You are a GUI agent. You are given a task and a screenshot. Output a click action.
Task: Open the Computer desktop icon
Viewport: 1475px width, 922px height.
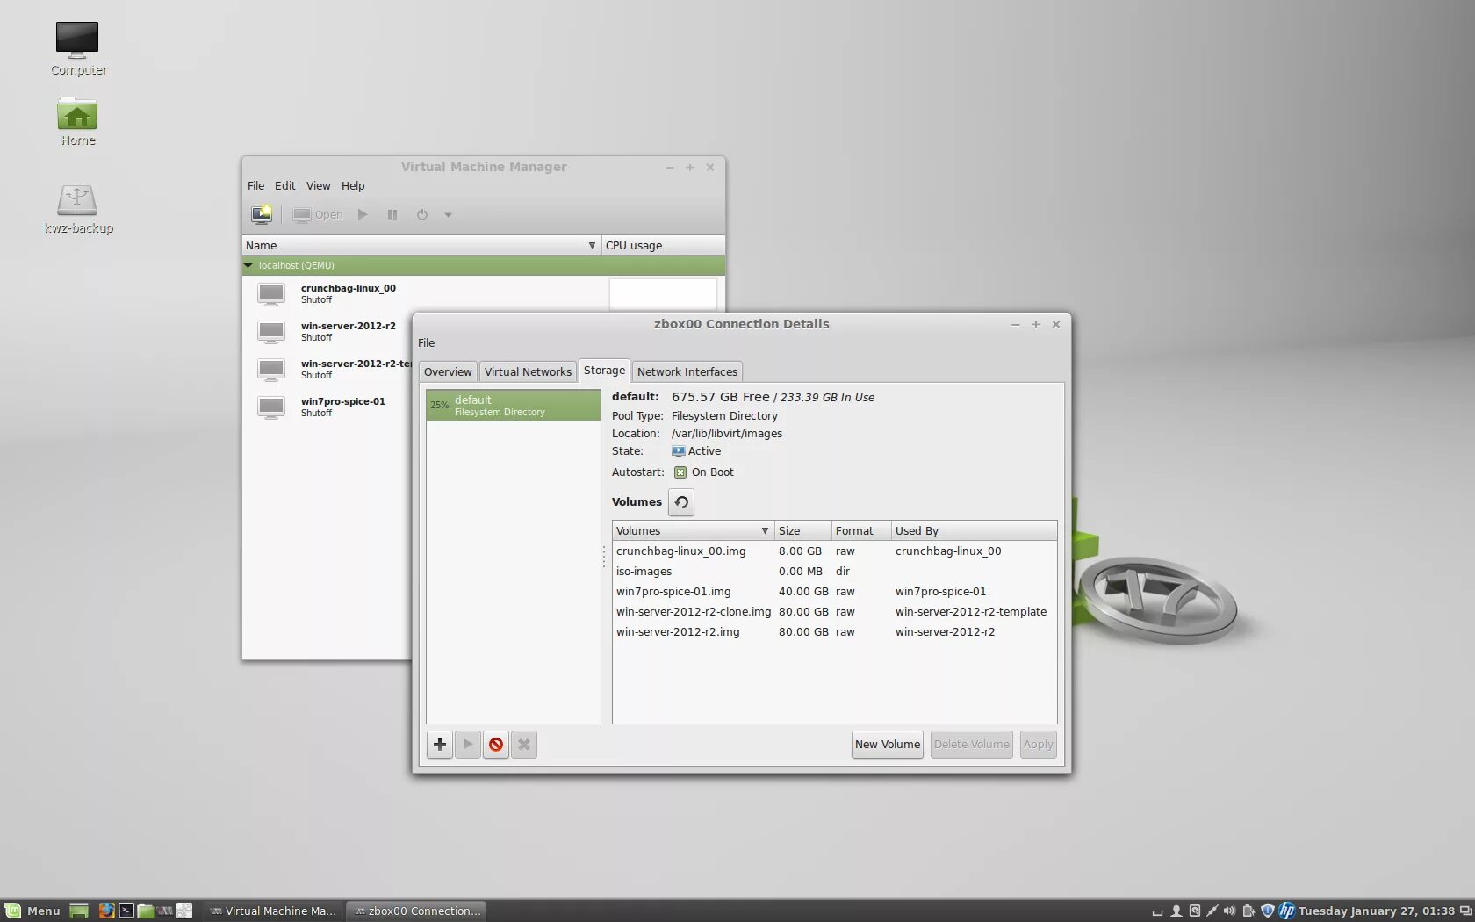78,49
